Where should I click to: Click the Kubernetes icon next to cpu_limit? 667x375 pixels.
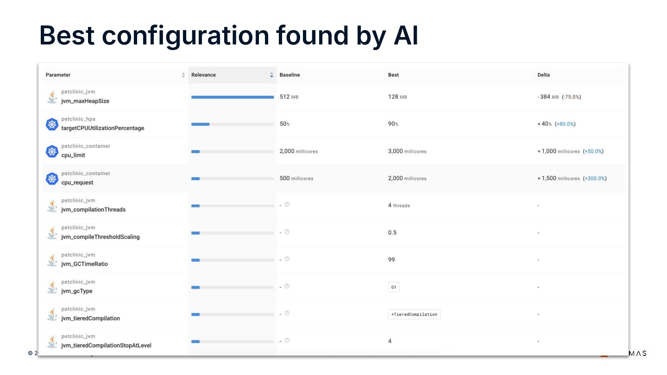pyautogui.click(x=52, y=151)
